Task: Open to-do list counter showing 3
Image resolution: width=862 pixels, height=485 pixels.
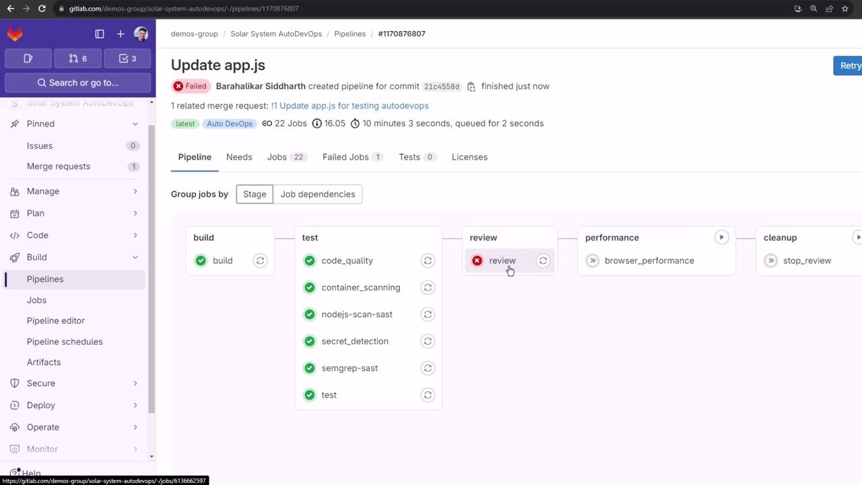Action: click(x=127, y=59)
